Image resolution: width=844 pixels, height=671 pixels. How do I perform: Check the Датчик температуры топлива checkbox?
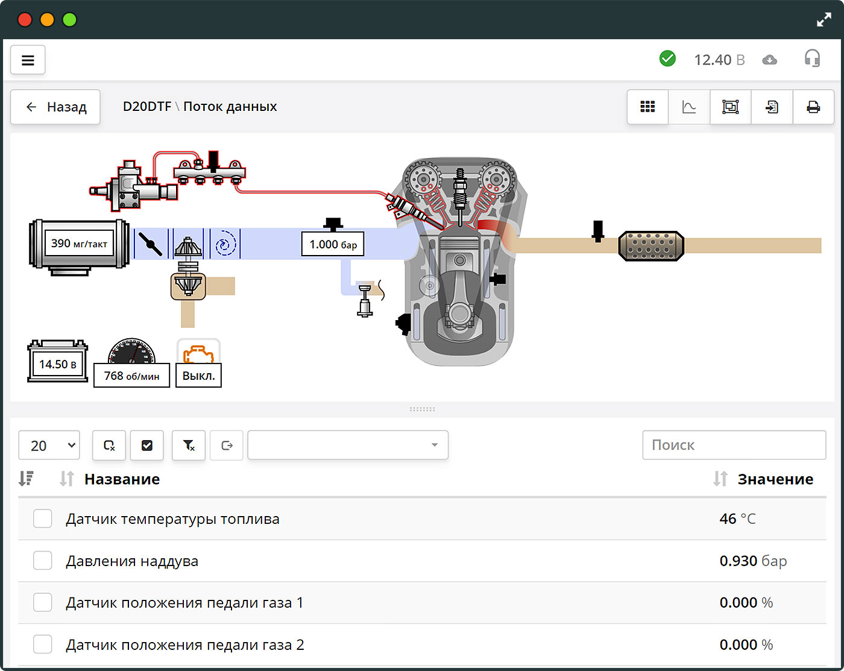click(42, 518)
